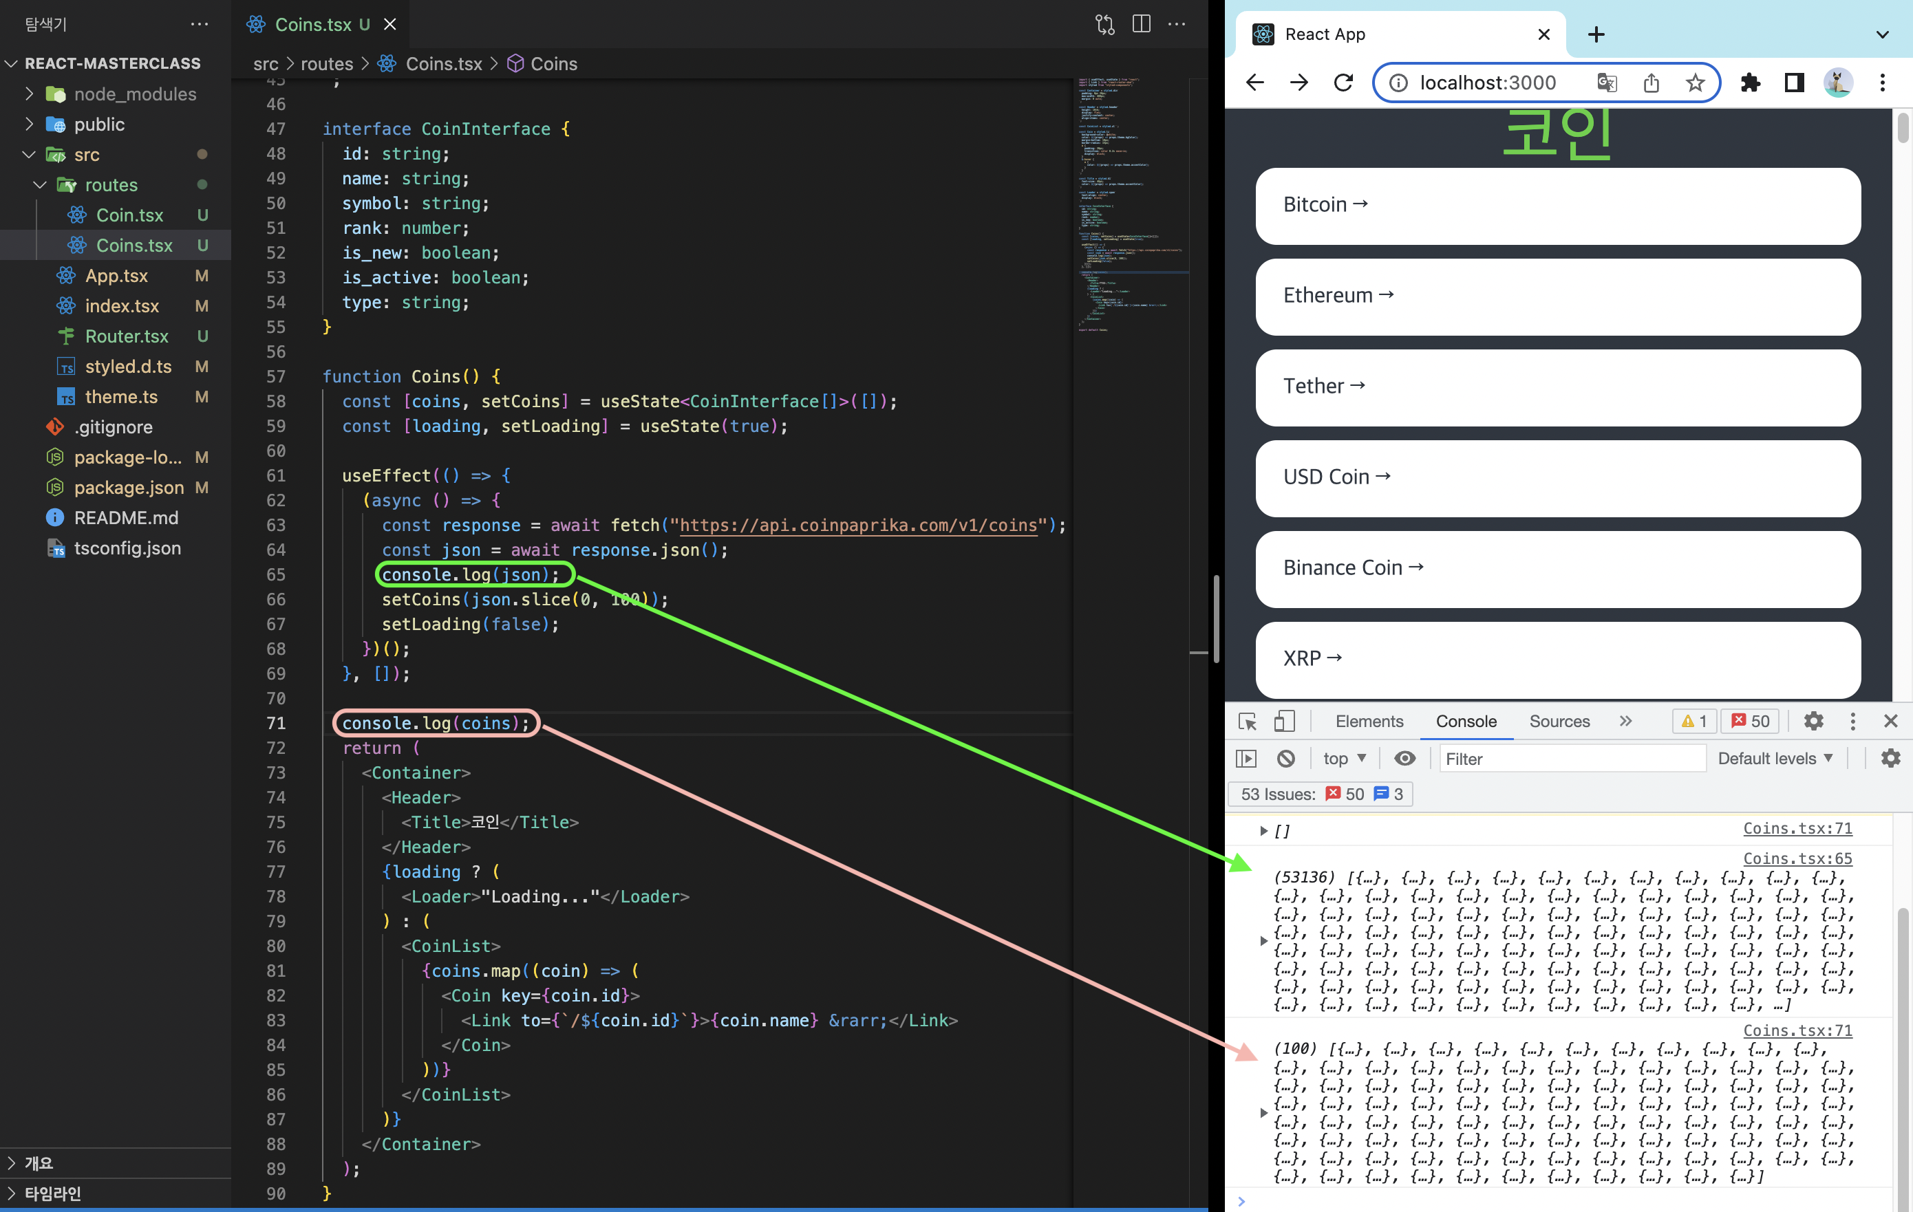Open the split editor right icon

(1141, 24)
